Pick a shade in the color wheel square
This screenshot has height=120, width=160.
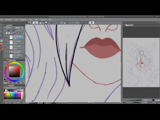(14, 72)
